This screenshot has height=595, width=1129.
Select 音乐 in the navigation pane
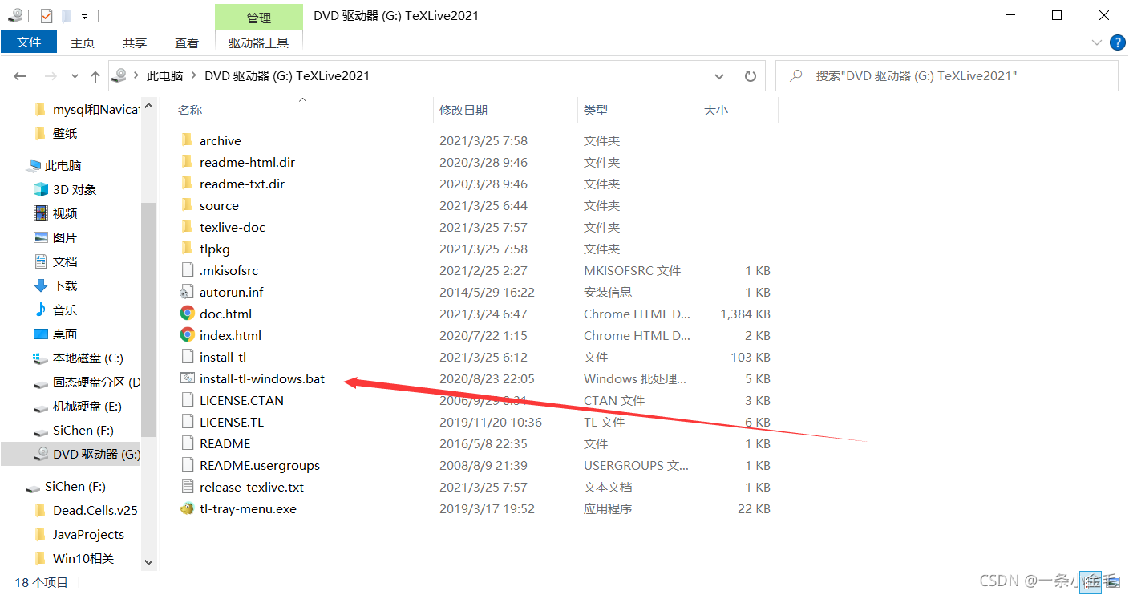click(x=65, y=310)
